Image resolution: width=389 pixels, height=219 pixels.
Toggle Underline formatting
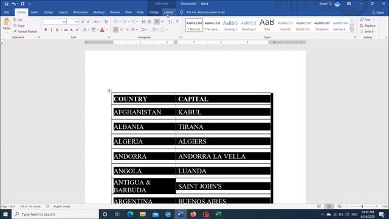click(x=57, y=30)
